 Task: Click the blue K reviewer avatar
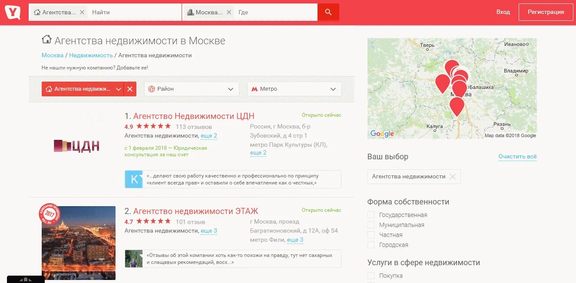click(x=134, y=179)
